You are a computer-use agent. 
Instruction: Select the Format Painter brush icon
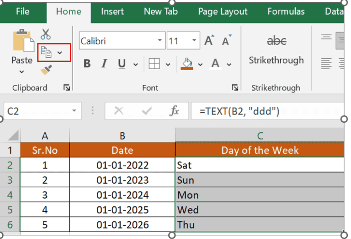(x=46, y=70)
